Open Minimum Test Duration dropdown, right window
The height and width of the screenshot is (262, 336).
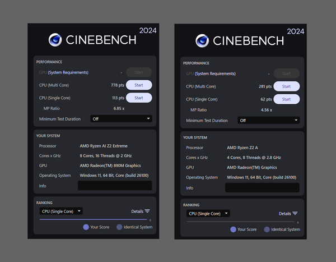(268, 120)
